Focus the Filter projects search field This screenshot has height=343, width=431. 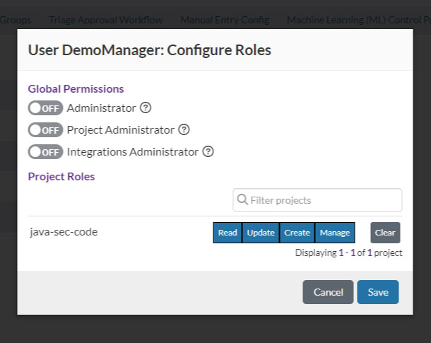point(317,200)
